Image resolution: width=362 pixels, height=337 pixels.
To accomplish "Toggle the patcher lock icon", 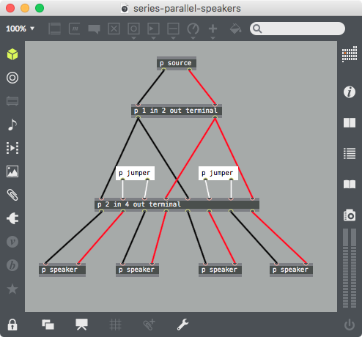I will [x=12, y=325].
